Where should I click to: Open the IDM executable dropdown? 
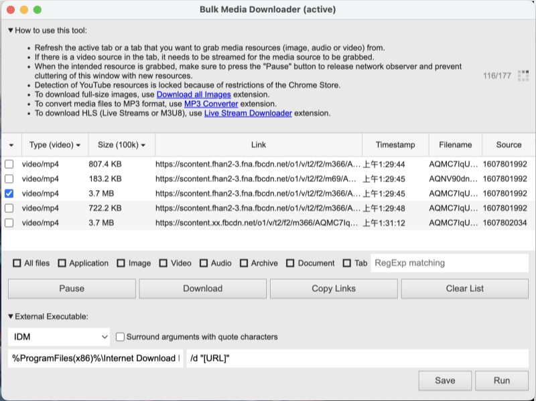pyautogui.click(x=59, y=337)
